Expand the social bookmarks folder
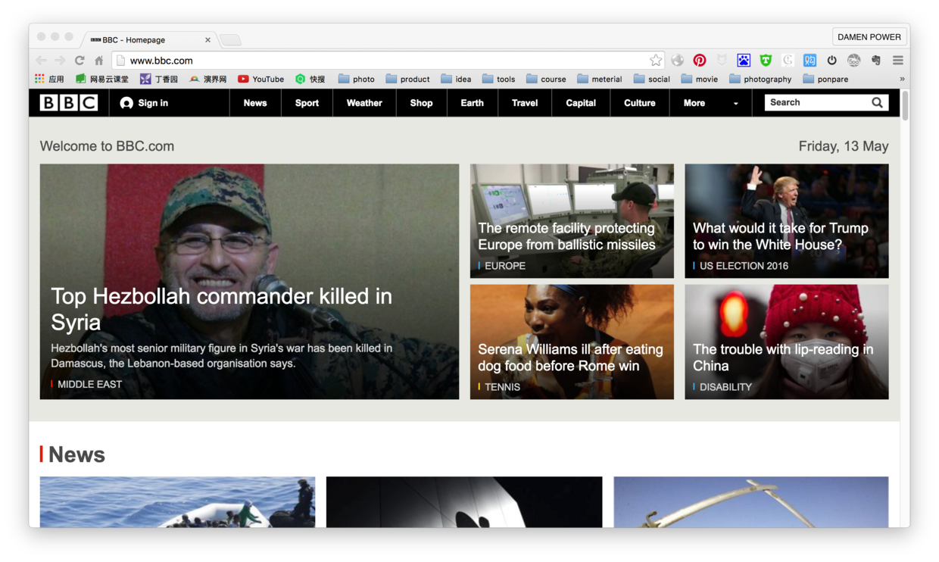939x562 pixels. pyautogui.click(x=651, y=79)
